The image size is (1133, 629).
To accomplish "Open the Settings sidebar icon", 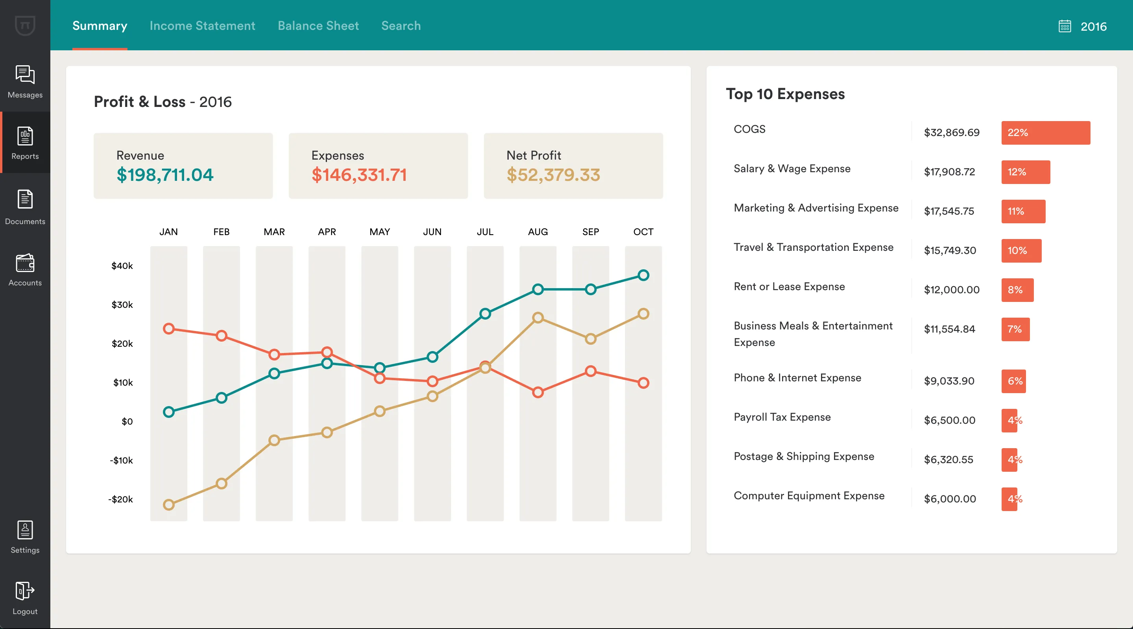I will coord(25,530).
